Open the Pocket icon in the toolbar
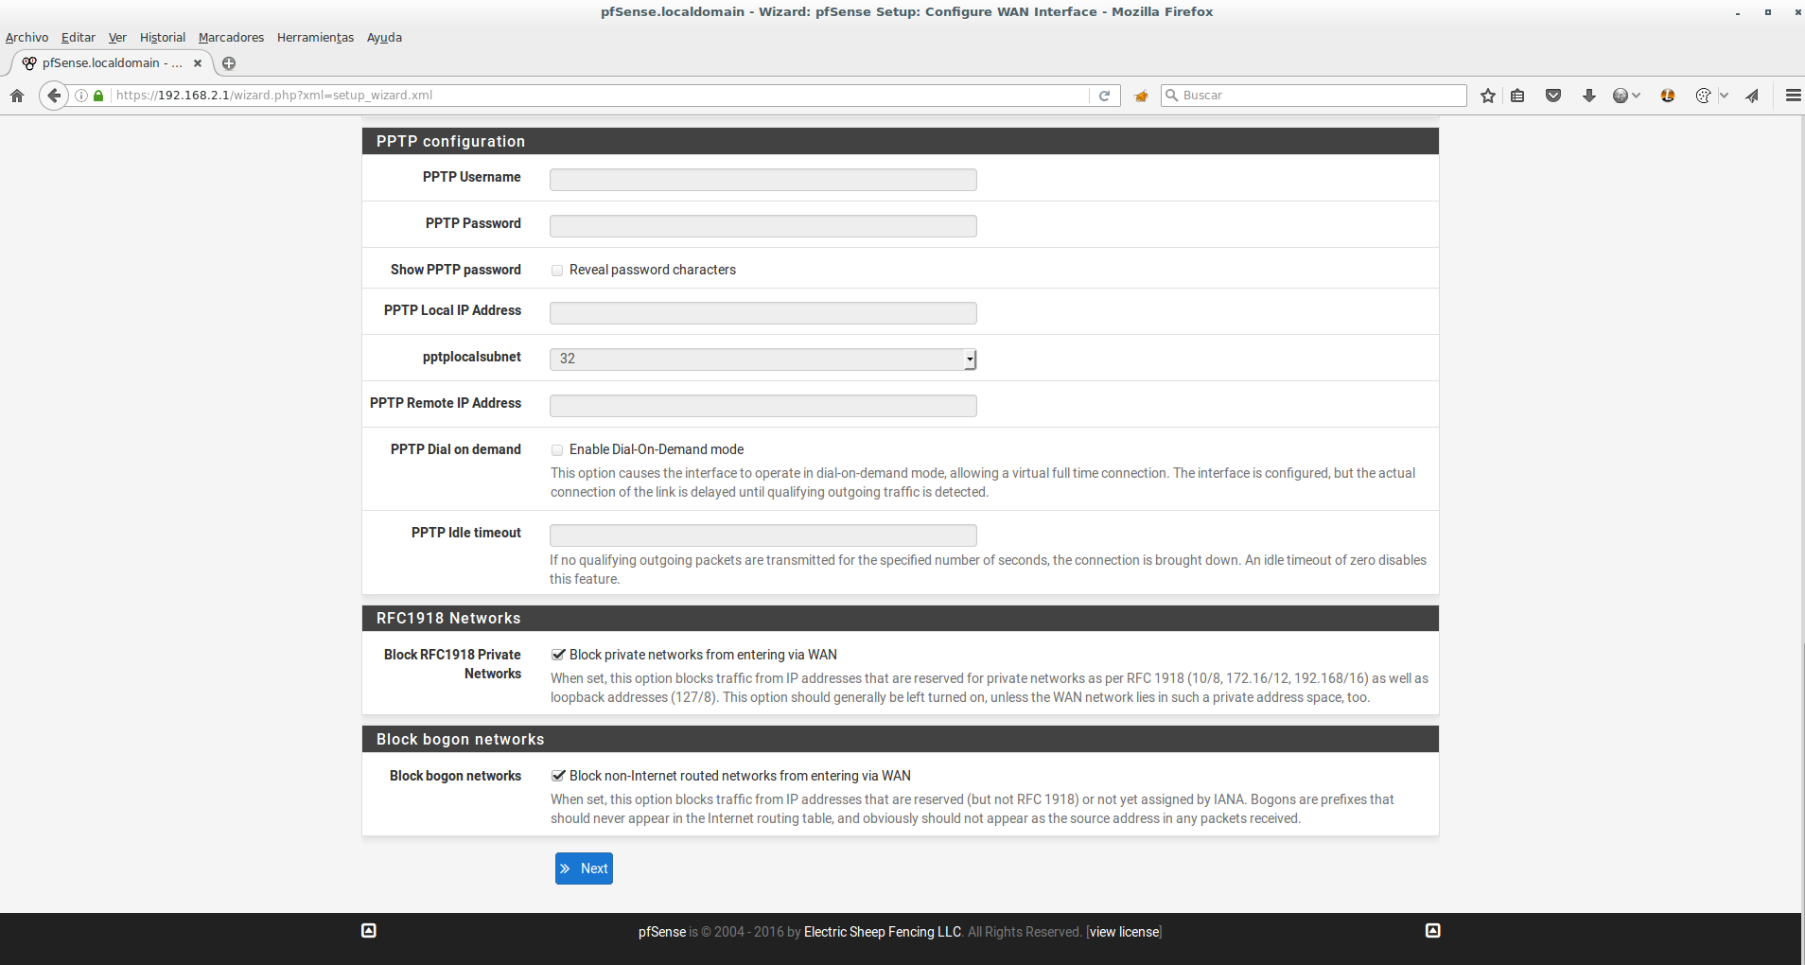Viewport: 1805px width, 965px height. click(x=1553, y=96)
